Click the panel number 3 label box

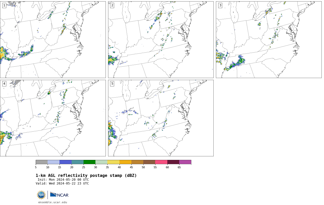[220, 5]
